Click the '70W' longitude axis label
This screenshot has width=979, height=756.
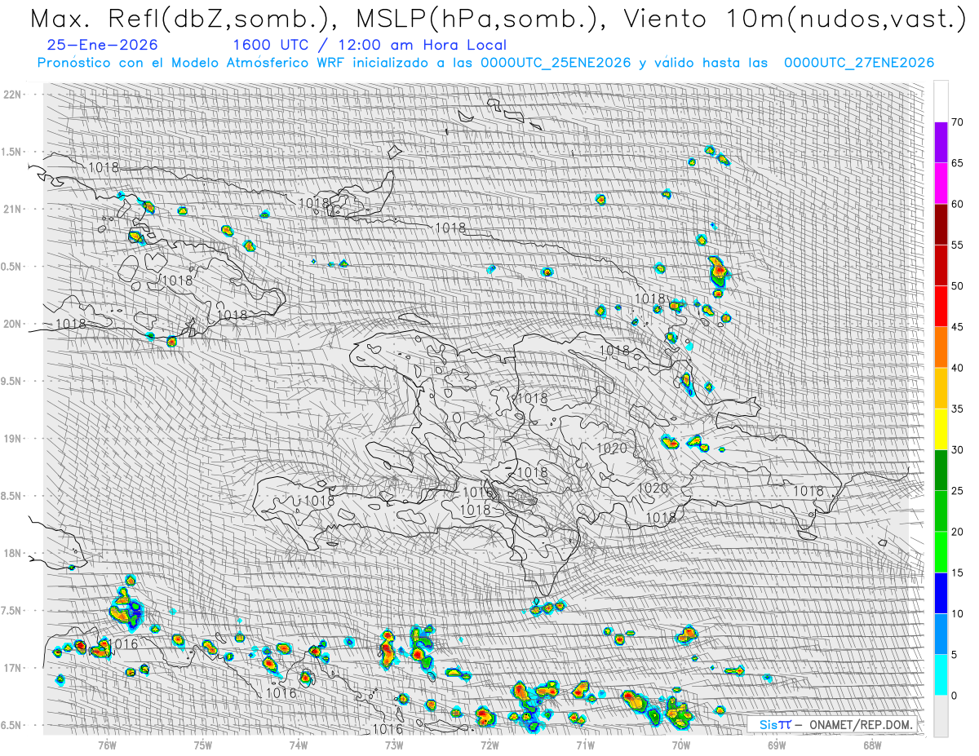click(x=681, y=745)
